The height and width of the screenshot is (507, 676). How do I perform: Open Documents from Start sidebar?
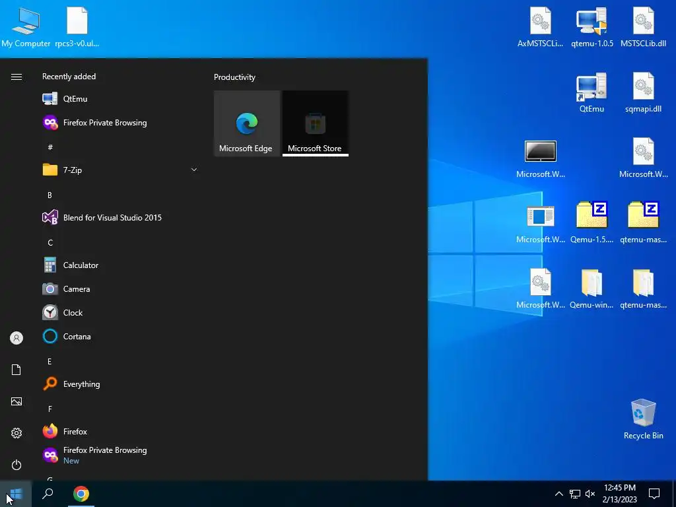click(17, 370)
